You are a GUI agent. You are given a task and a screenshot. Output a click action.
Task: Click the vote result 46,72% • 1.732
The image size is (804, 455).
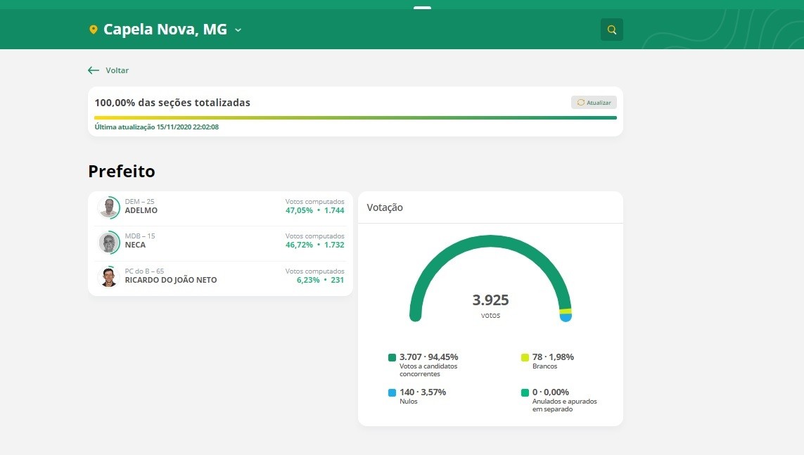click(315, 245)
